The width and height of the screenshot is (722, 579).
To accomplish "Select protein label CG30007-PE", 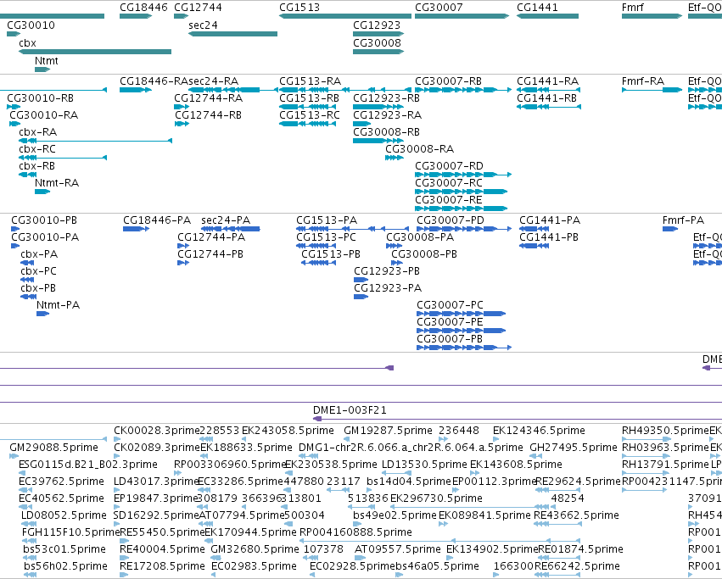I will coord(450,323).
